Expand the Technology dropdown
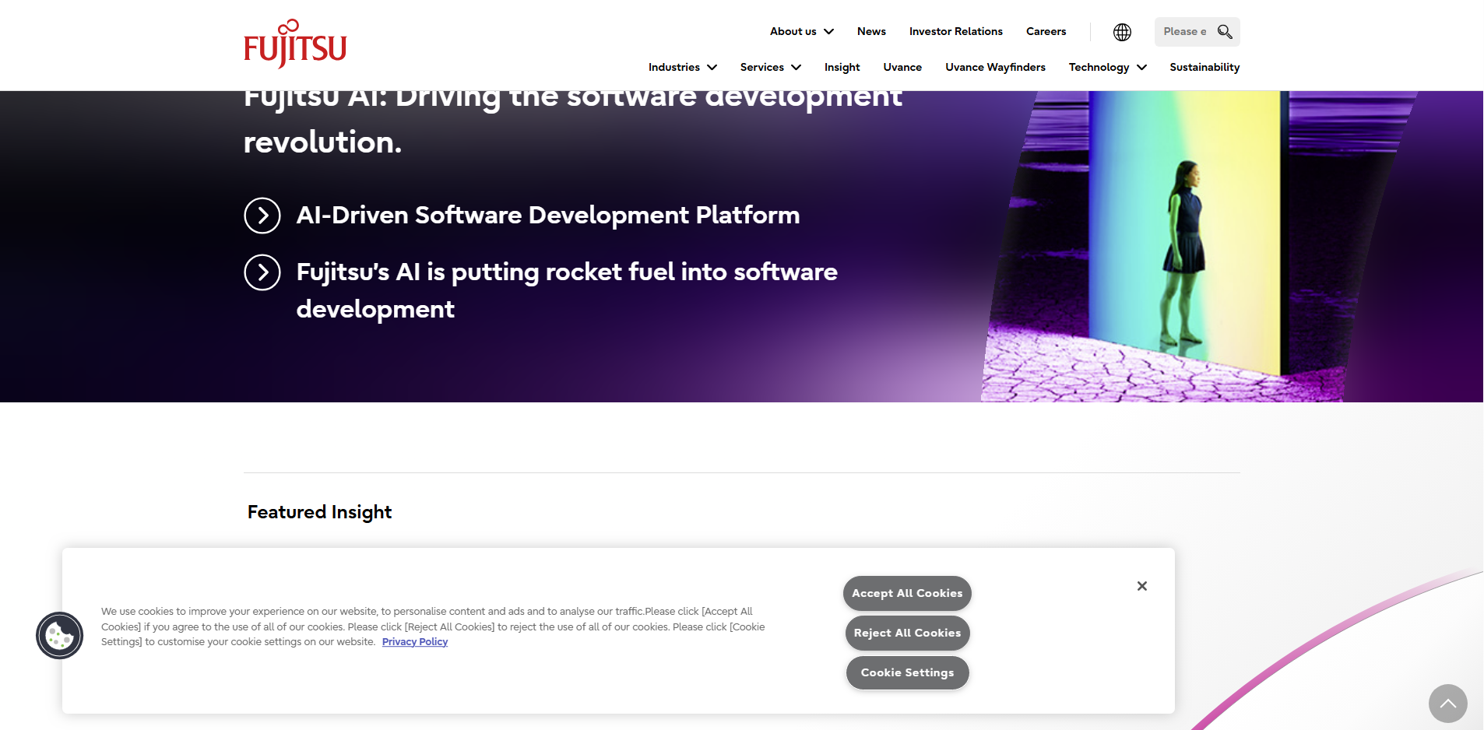The height and width of the screenshot is (730, 1484). 1107,68
